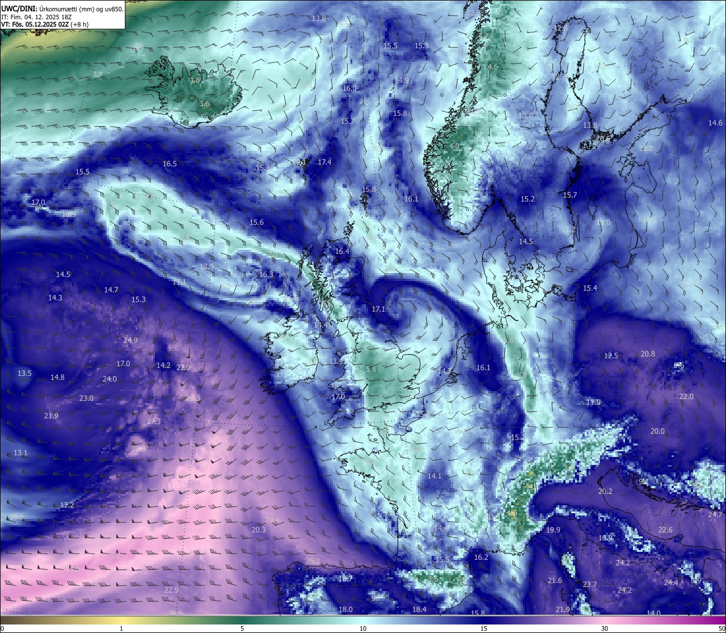Screen dimensions: 726x633
Task: Click the value 22.9 on the map
Action: pos(171,590)
